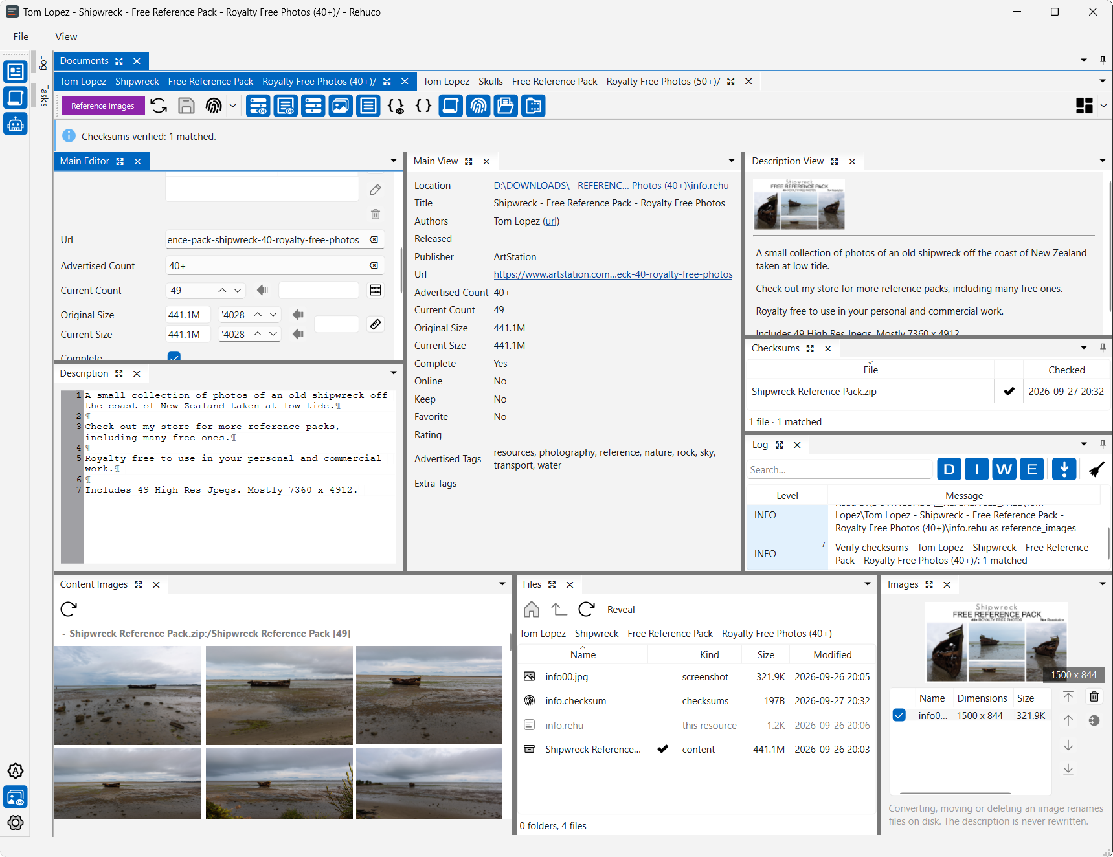Open the Checksums panel dropdown arrow
1113x857 pixels.
point(1084,348)
